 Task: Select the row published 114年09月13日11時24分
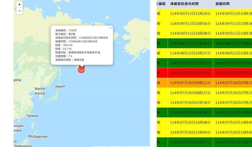(204, 13)
